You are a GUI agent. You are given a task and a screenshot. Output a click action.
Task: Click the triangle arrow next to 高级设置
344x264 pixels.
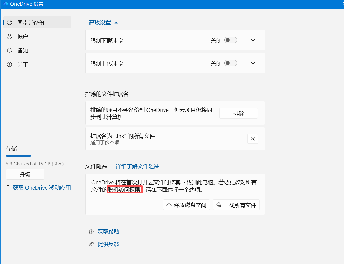point(116,23)
